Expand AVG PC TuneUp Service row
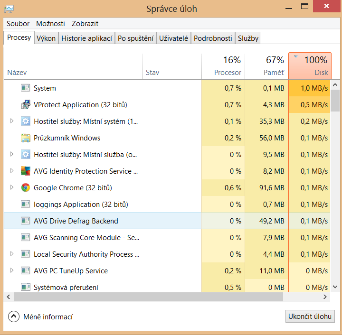 (12, 270)
